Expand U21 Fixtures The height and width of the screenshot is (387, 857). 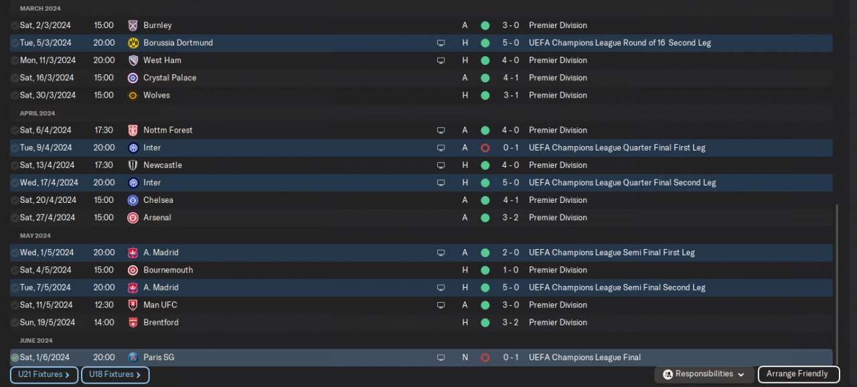click(x=44, y=375)
